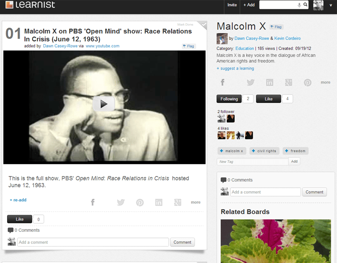This screenshot has height=263, width=337.
Task: Play the Malcolm X video
Action: [x=104, y=104]
